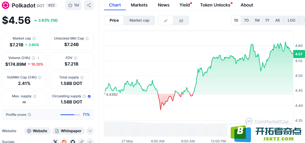Screen dimensions: 305x143
Task: Add Polkadot to watchlist via star button
Action: 73,5
